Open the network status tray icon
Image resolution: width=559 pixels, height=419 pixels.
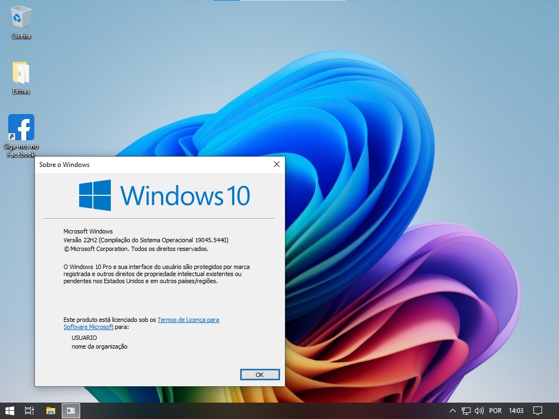466,411
